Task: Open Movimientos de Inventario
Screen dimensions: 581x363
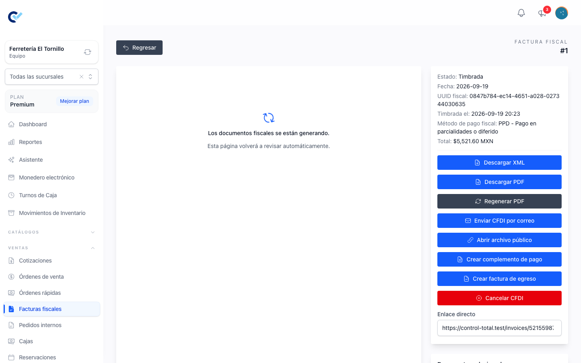Action: tap(52, 213)
